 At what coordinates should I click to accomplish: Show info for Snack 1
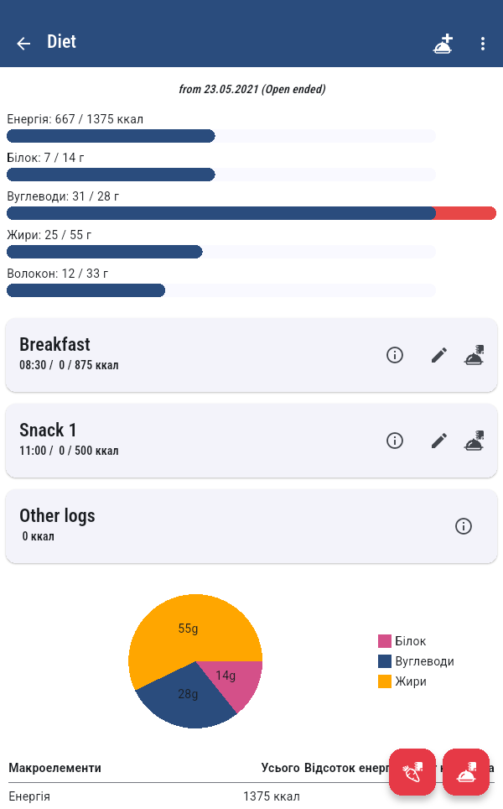tap(395, 441)
